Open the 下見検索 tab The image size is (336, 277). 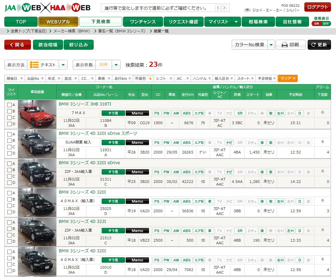click(x=101, y=22)
